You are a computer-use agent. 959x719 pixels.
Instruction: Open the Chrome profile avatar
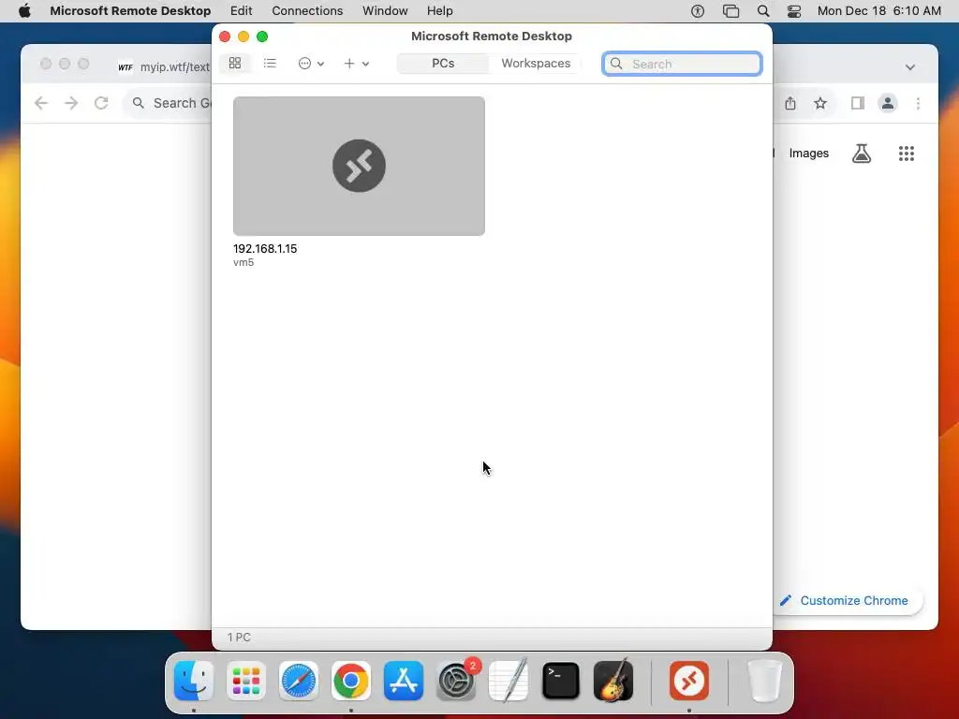[x=888, y=103]
